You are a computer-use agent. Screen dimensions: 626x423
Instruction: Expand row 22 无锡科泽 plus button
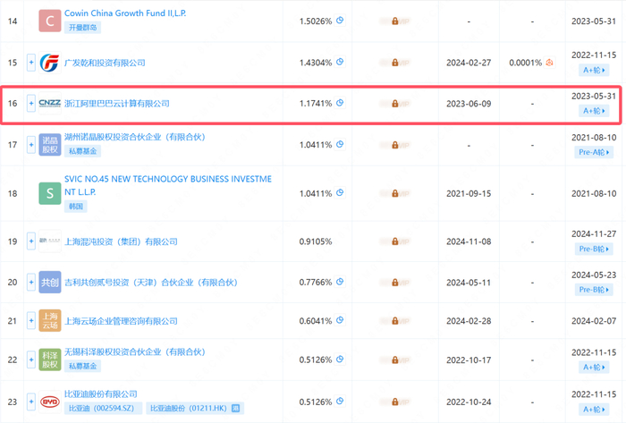31,360
